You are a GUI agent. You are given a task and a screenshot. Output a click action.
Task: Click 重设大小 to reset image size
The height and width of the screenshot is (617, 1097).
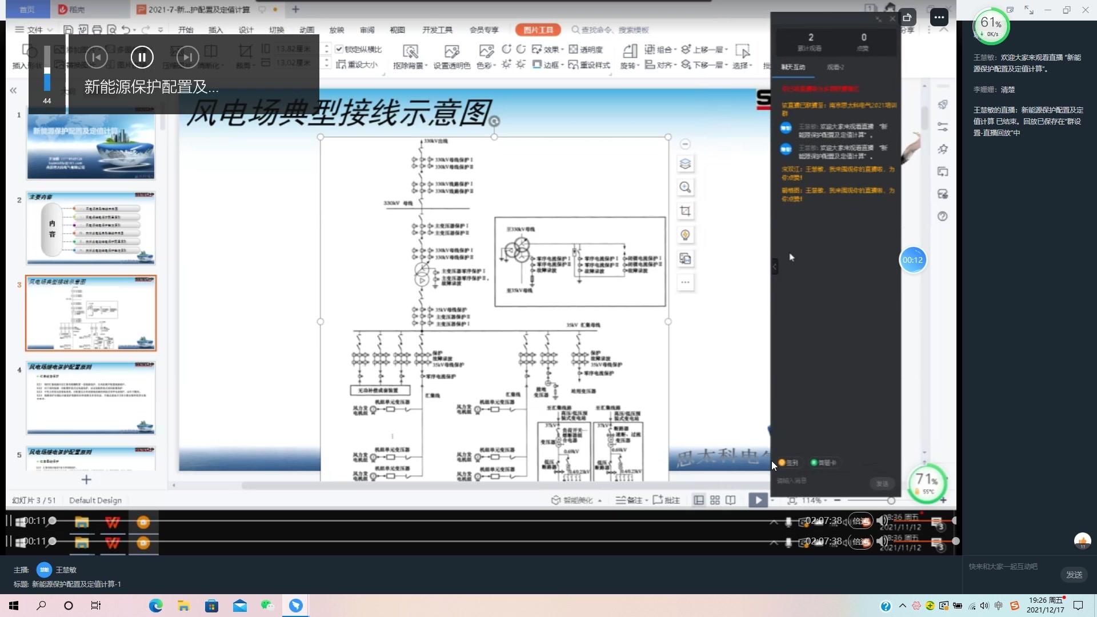[357, 65]
